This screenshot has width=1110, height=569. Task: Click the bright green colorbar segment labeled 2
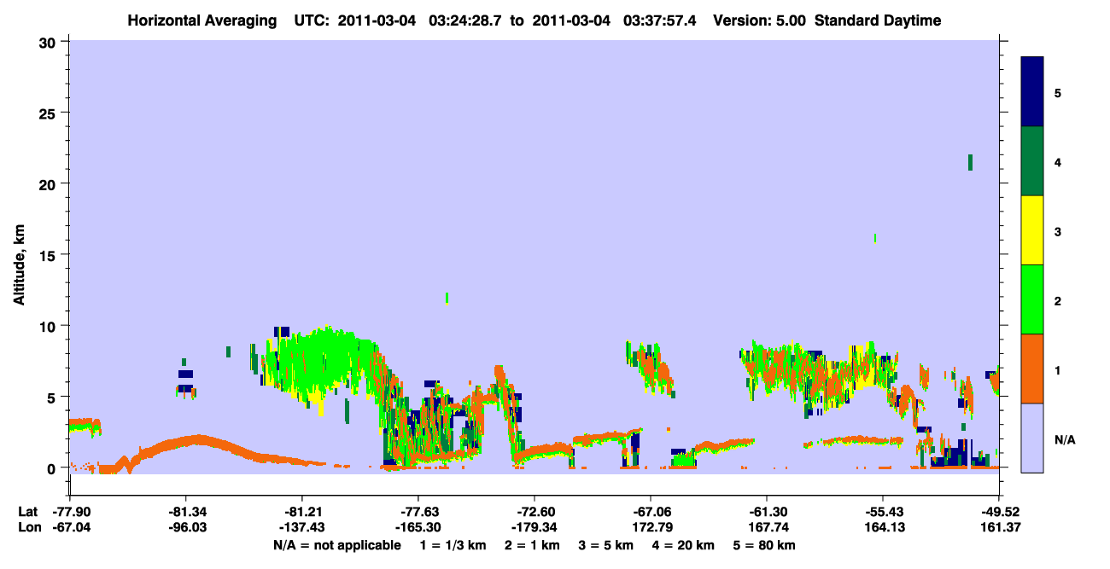point(1032,299)
